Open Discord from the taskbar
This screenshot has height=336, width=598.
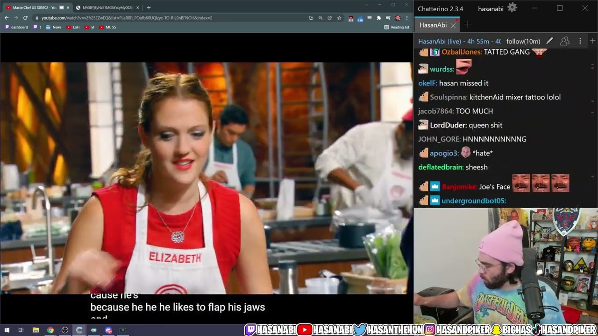[108, 330]
